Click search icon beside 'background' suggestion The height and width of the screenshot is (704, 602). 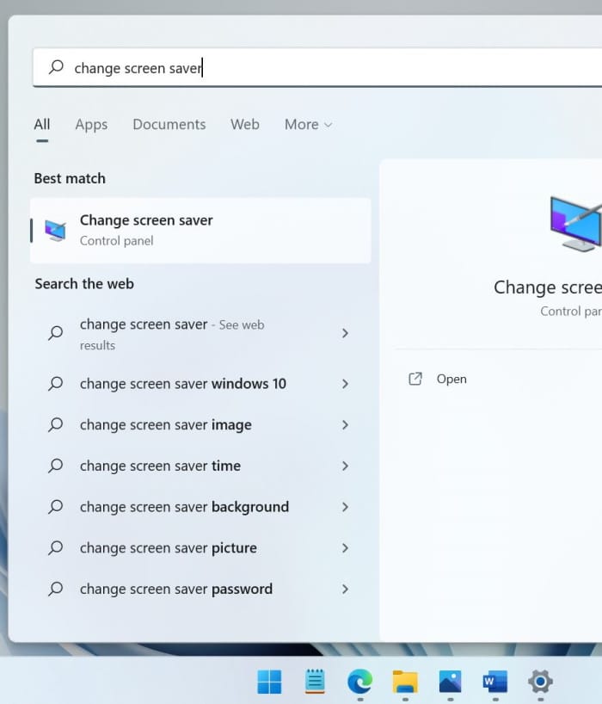[x=56, y=506]
